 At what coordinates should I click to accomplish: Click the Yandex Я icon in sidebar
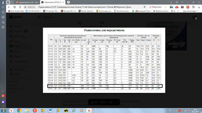click(x=3, y=96)
